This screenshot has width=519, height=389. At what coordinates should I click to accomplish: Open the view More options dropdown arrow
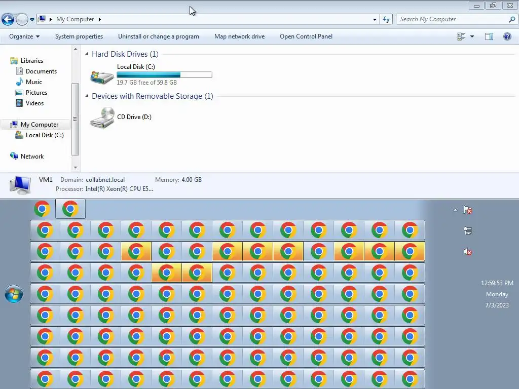point(472,36)
